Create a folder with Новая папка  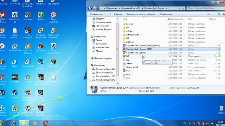tap(166, 14)
